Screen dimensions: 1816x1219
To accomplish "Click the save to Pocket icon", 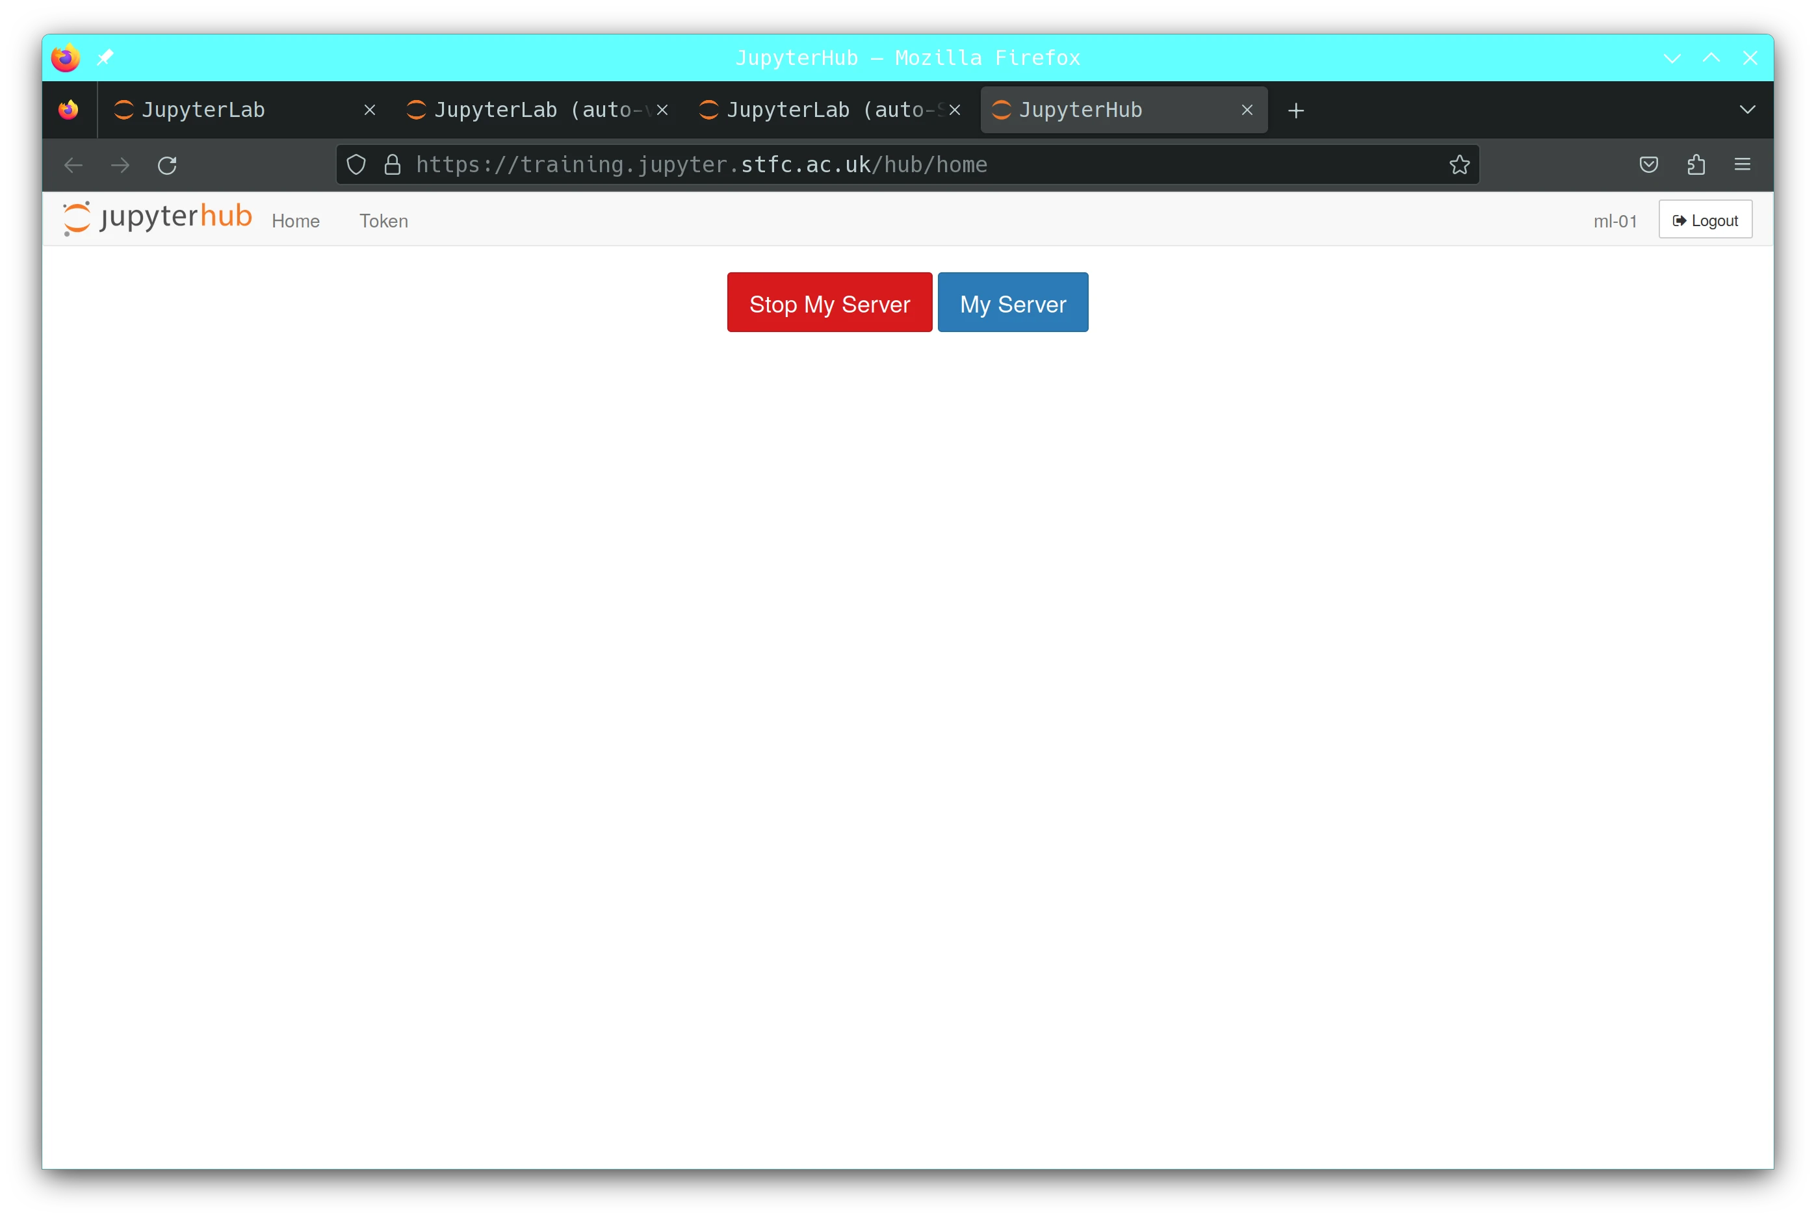I will click(x=1648, y=164).
